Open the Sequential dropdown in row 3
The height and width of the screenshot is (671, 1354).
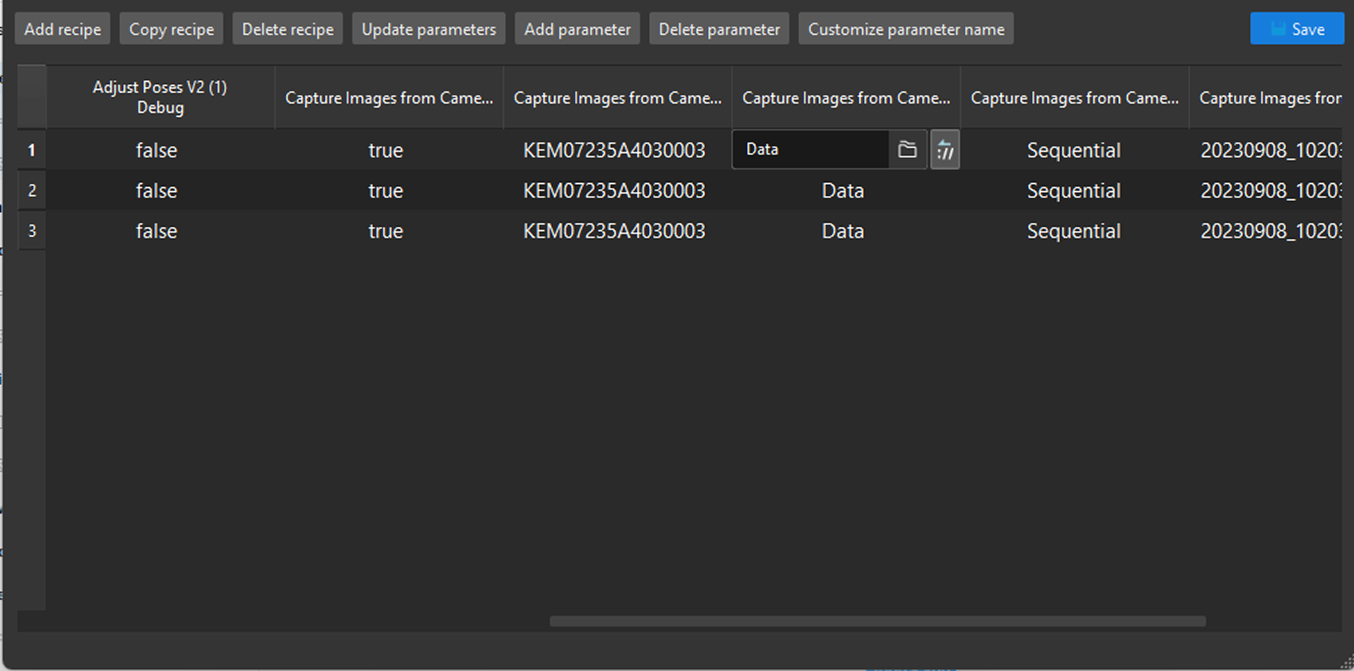coord(1074,230)
